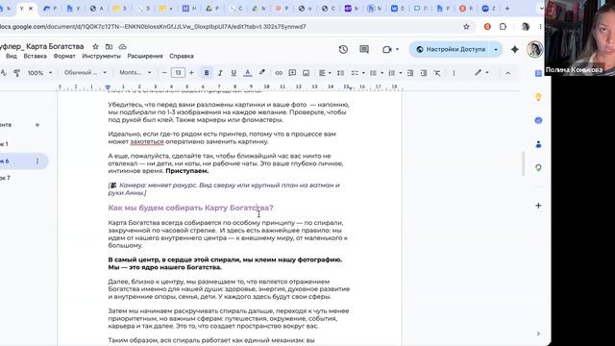Click the Настройки Доступа share button
This screenshot has height=346, width=615.
451,49
